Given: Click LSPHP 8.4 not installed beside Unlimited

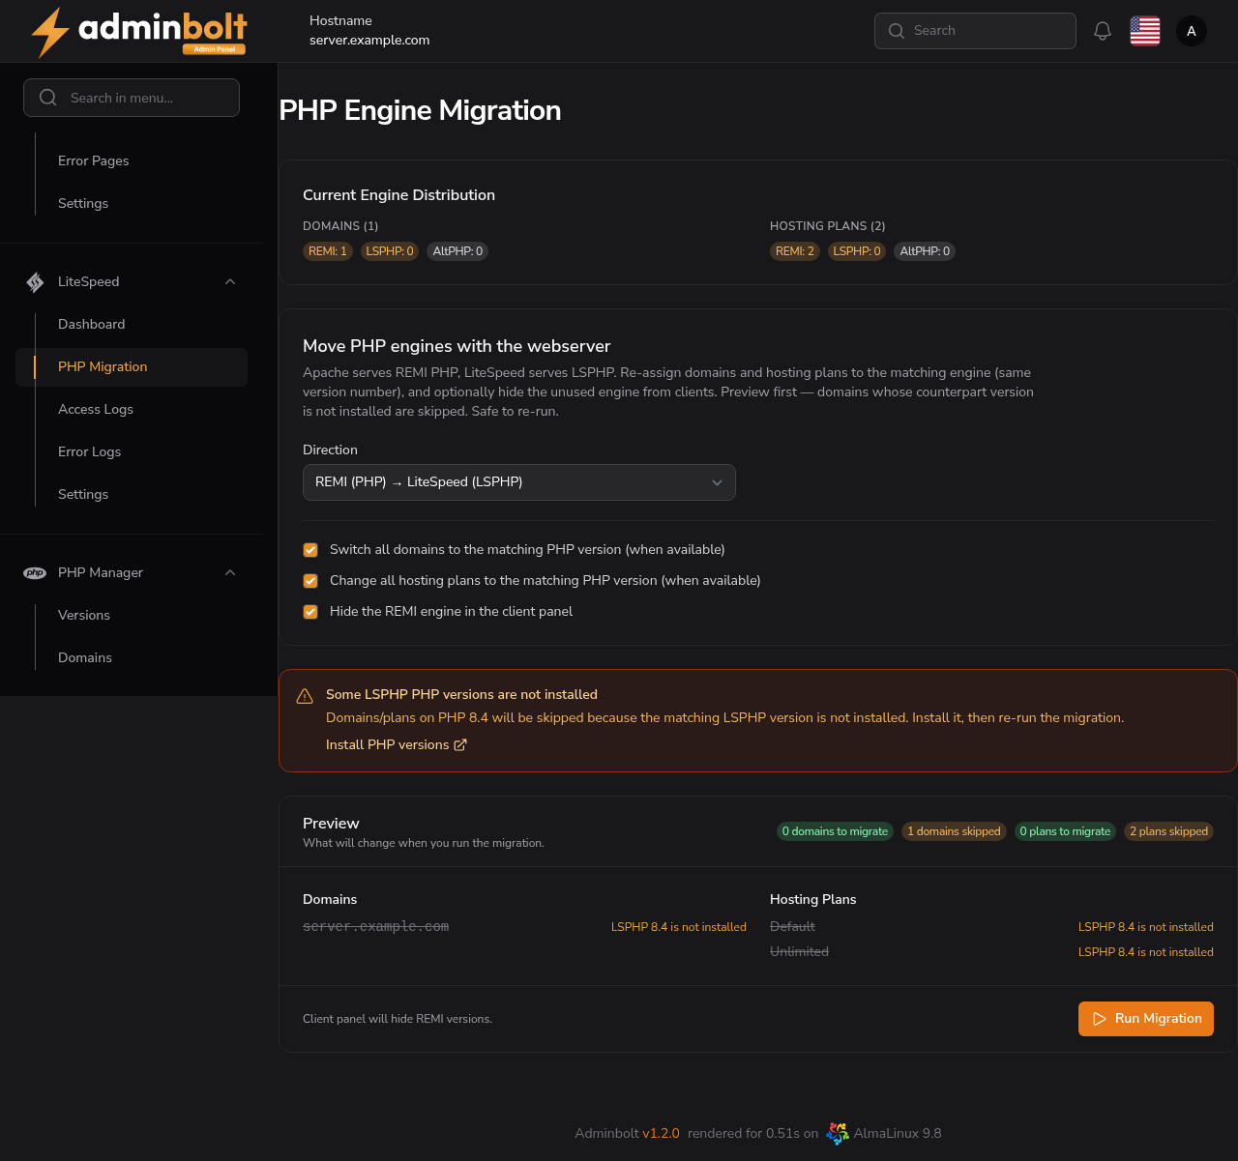Looking at the screenshot, I should 1146,952.
